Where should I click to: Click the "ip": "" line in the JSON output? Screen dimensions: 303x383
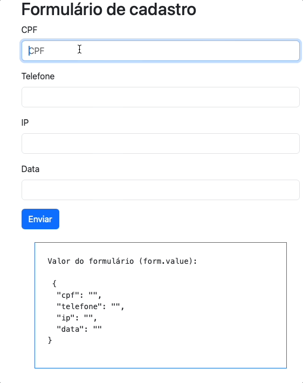click(77, 318)
